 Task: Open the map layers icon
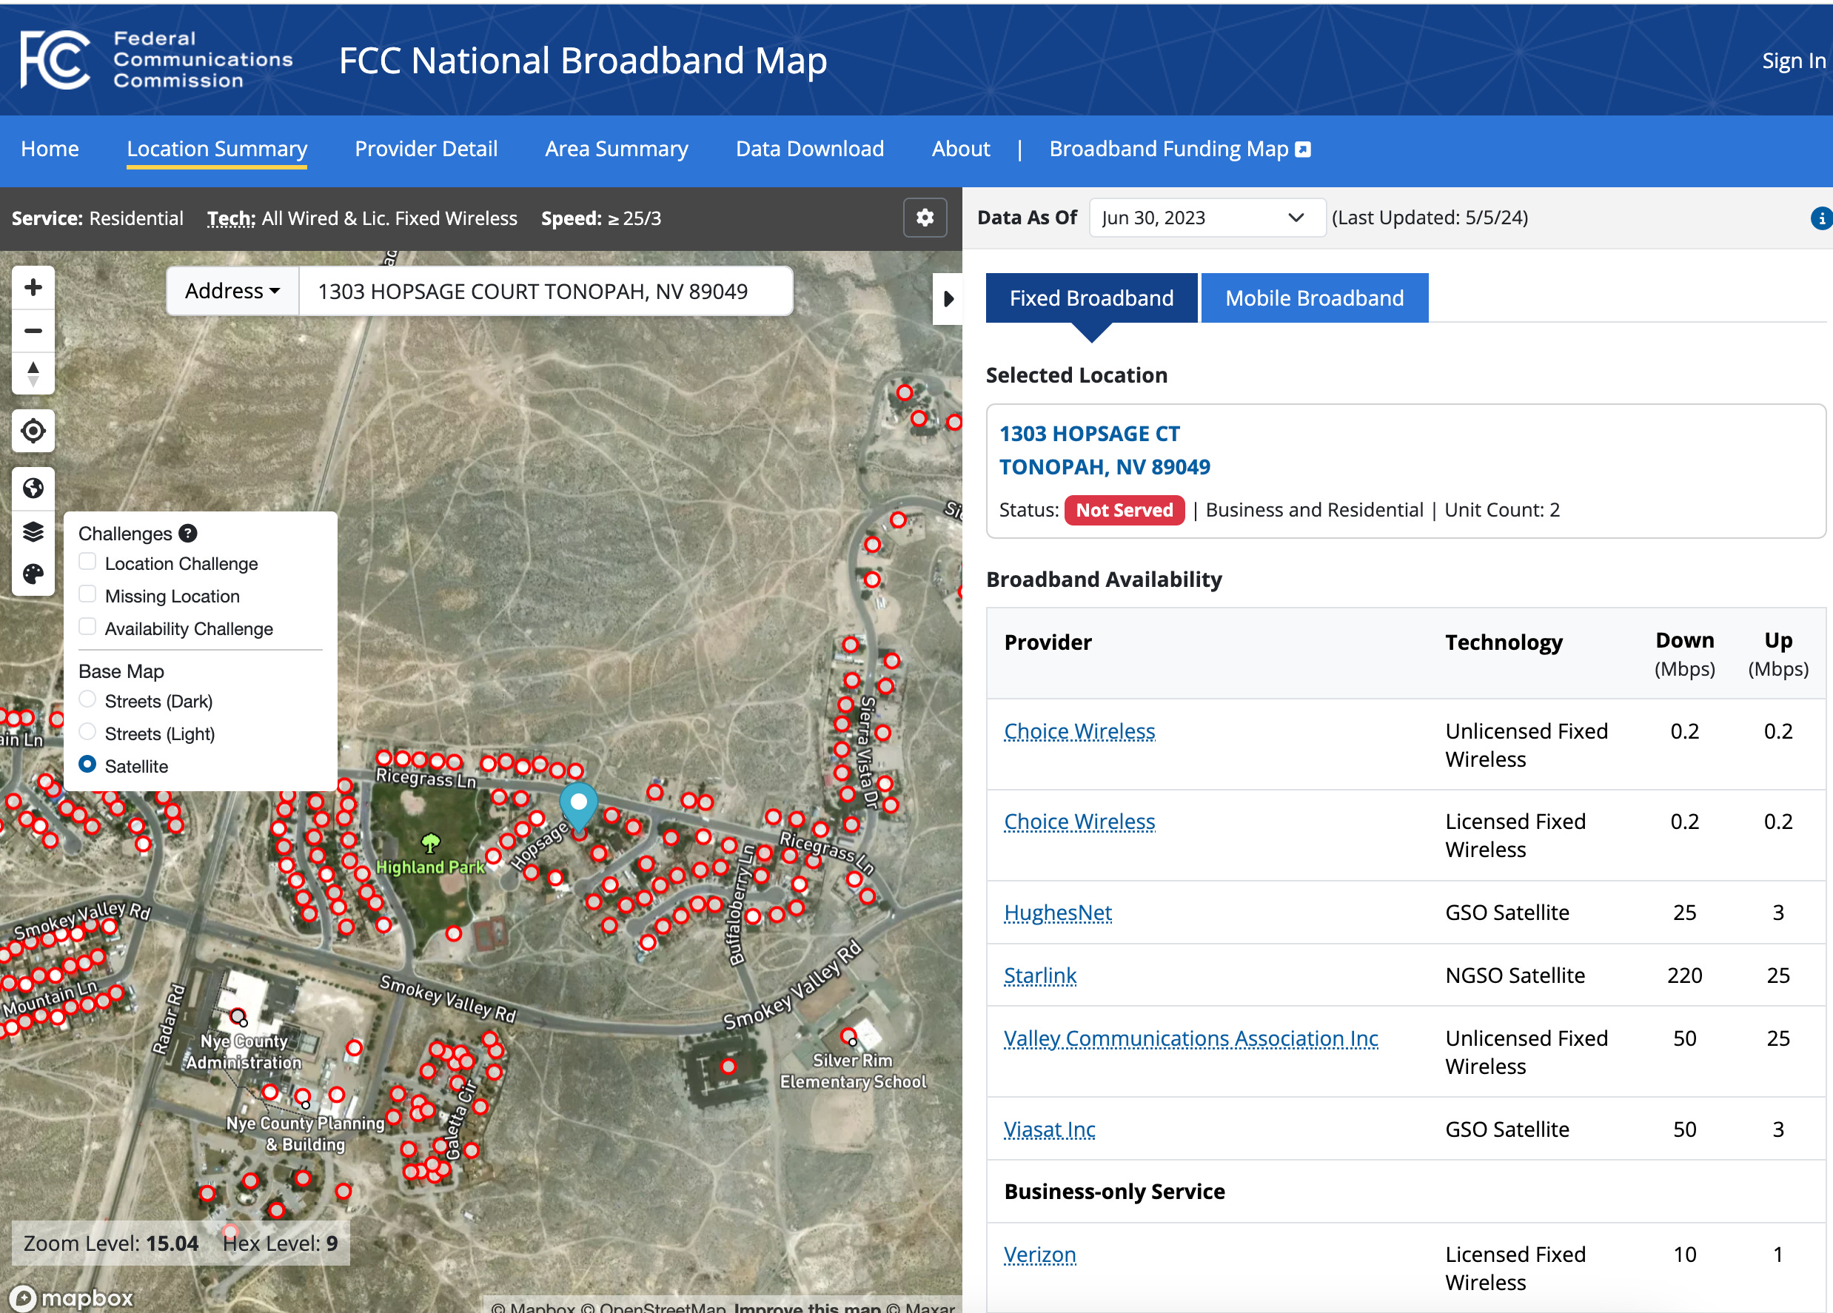33,531
